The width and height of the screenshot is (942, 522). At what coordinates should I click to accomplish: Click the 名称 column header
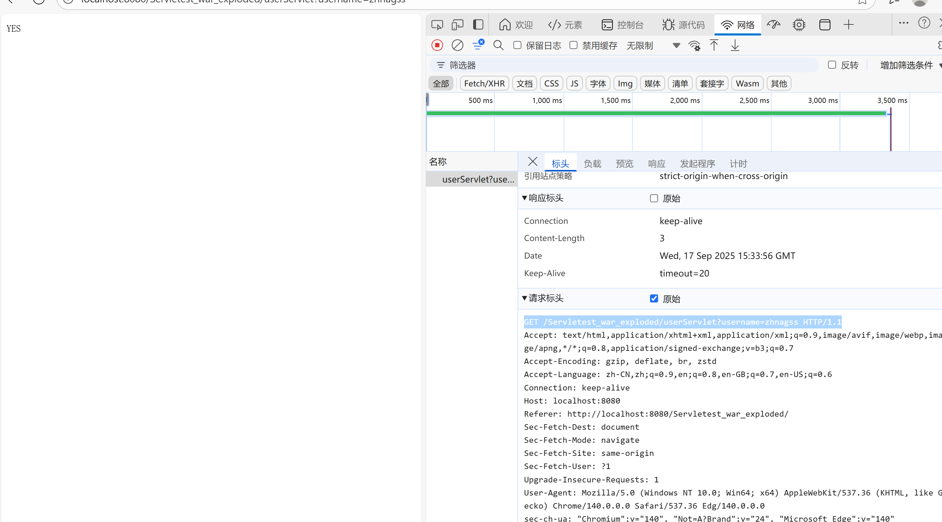point(472,161)
